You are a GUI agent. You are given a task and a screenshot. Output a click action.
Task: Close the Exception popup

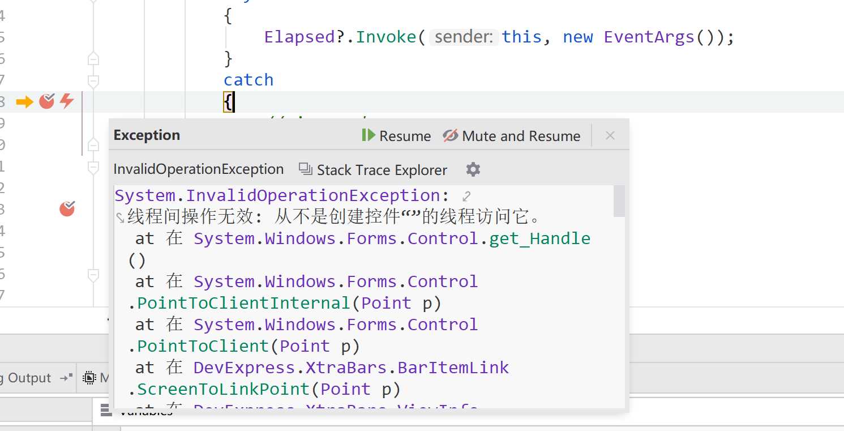[x=610, y=135]
